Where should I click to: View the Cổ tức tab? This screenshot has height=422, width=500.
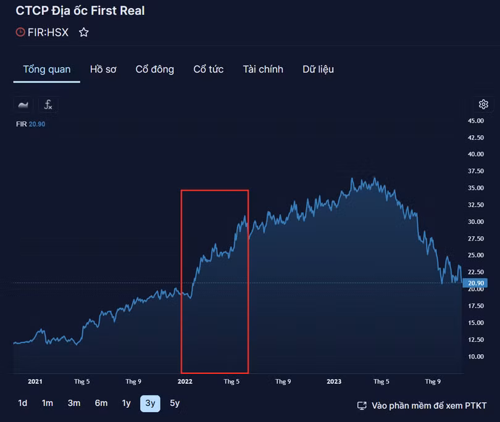coord(209,69)
